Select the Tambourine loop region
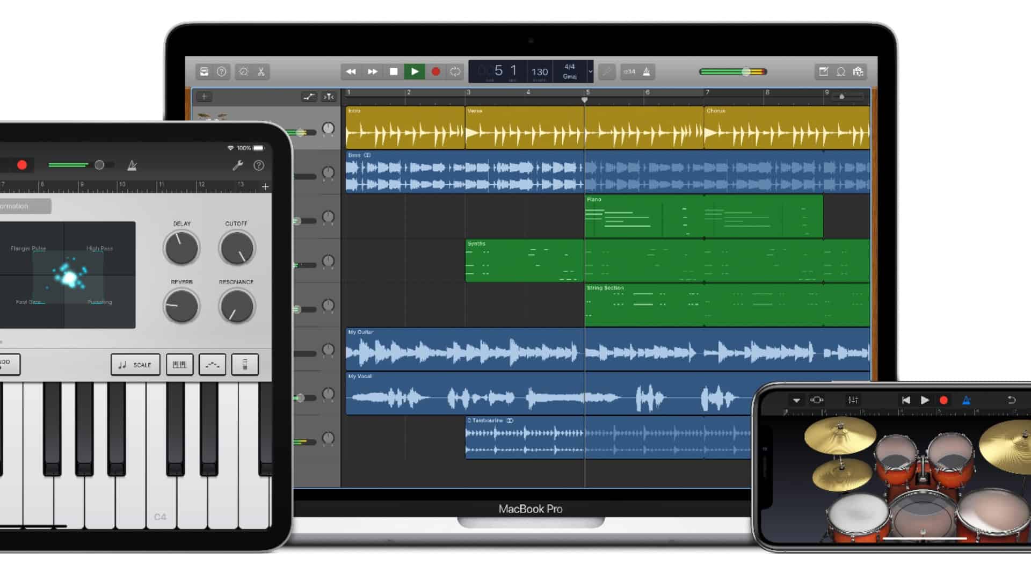 [525, 438]
